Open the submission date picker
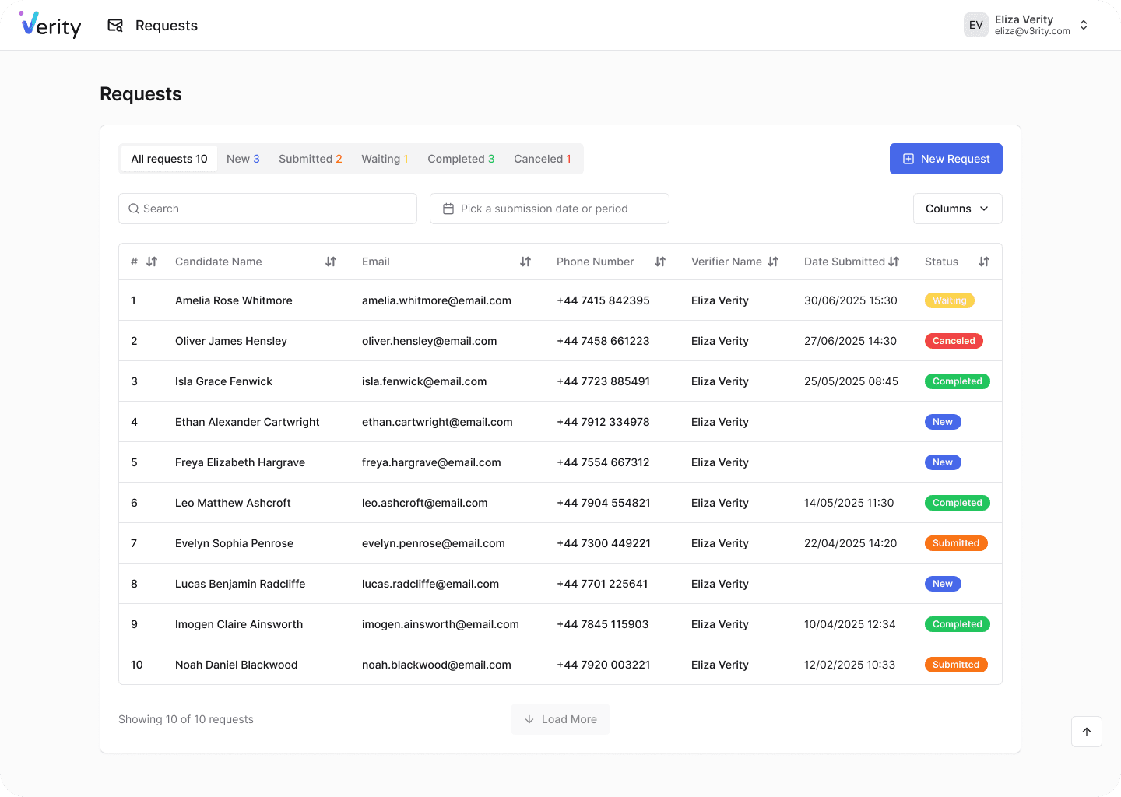 [549, 209]
